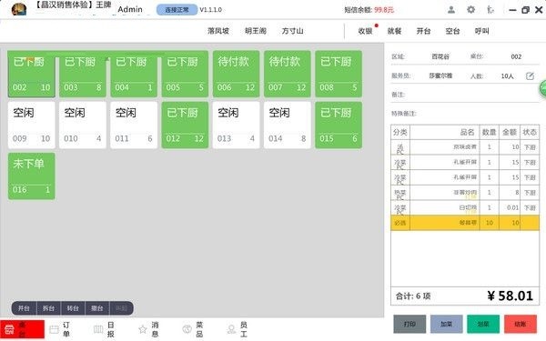Select idle table 013
This screenshot has width=546, height=341.
point(236,125)
